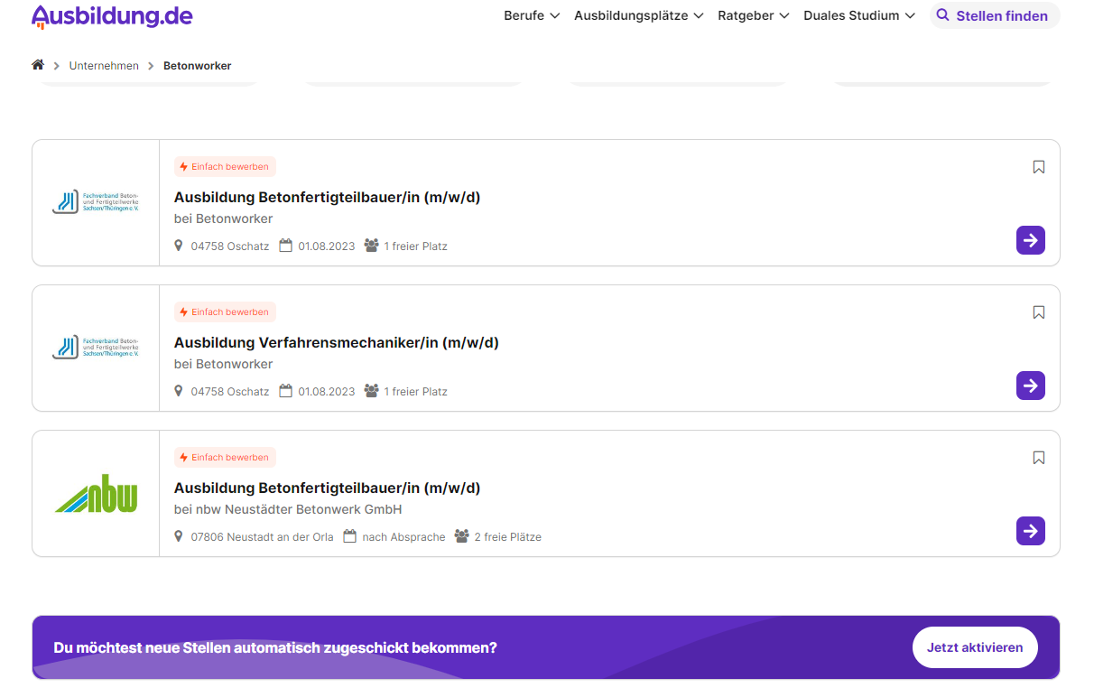Open first Betonworker listing via arrow button

pos(1030,240)
